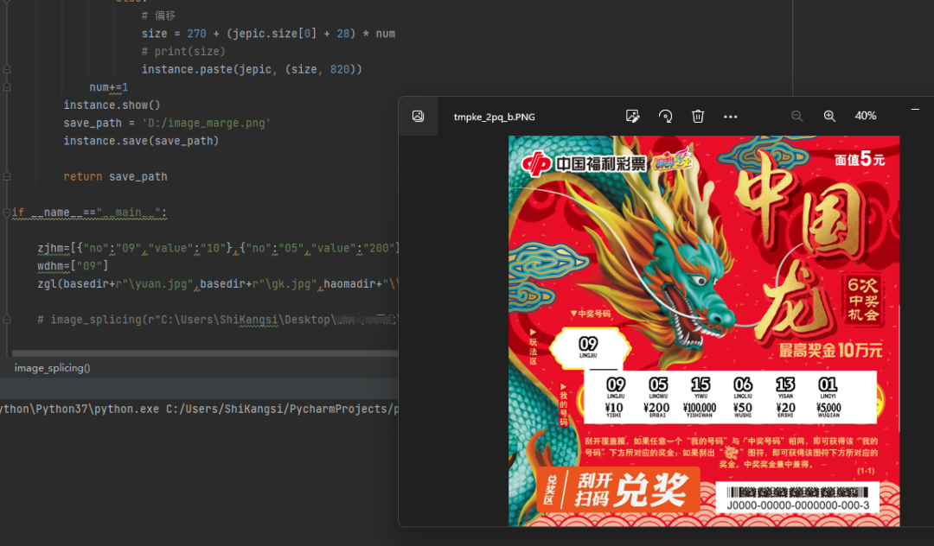
Task: Click the zjhm list definition line
Action: tap(217, 248)
